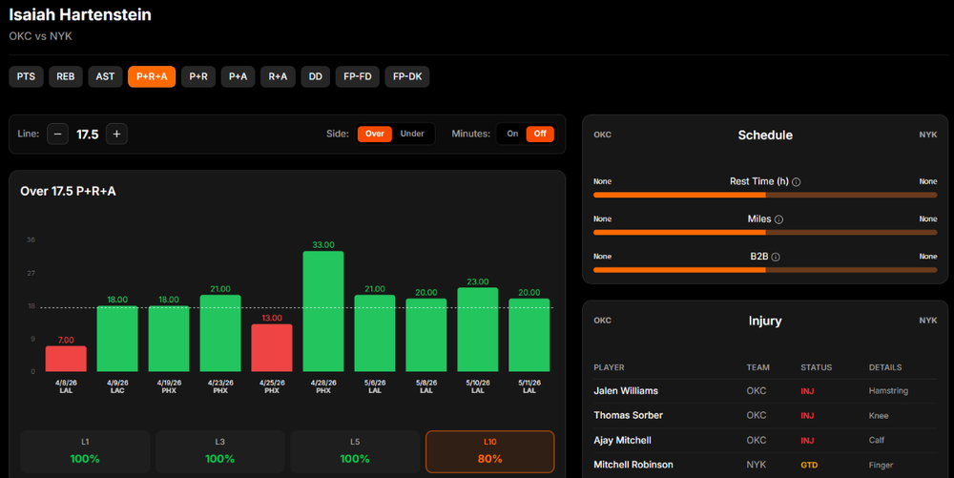Click the 4/19/26 PHX 18.00 bar

point(169,339)
